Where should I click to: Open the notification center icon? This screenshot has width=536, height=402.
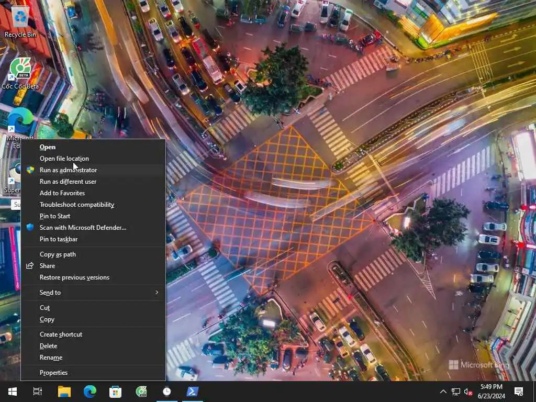point(519,392)
